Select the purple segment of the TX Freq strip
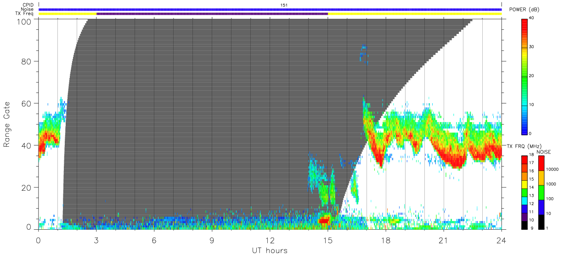 click(x=212, y=14)
